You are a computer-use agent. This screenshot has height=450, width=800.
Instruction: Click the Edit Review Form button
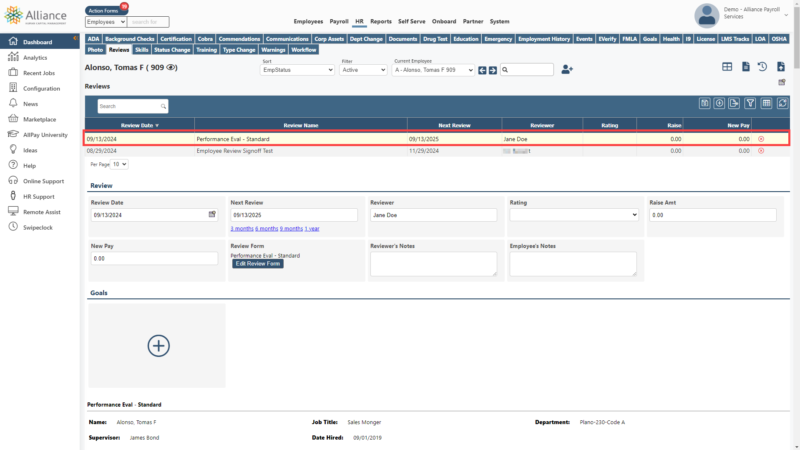click(258, 264)
